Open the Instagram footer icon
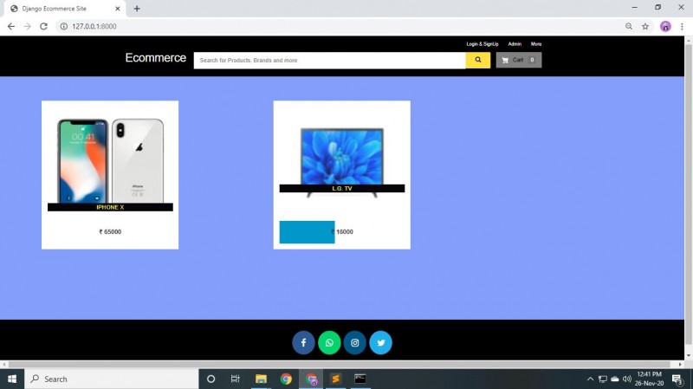 (x=355, y=342)
